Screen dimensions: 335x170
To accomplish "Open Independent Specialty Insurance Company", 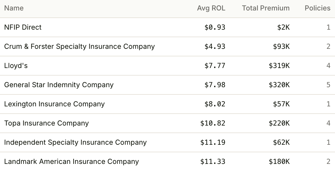I will (x=168, y=142).
